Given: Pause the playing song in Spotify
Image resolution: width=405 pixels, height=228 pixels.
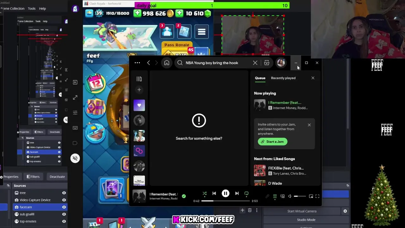Looking at the screenshot, I should pos(226,193).
